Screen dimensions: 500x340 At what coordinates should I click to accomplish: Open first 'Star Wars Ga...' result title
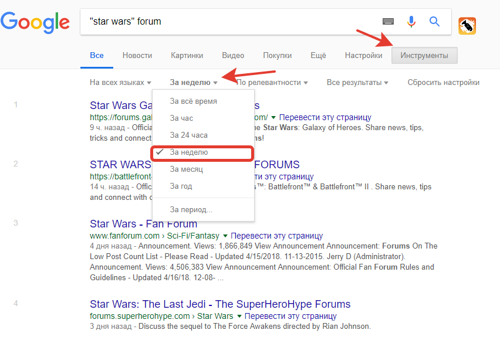[x=121, y=106]
